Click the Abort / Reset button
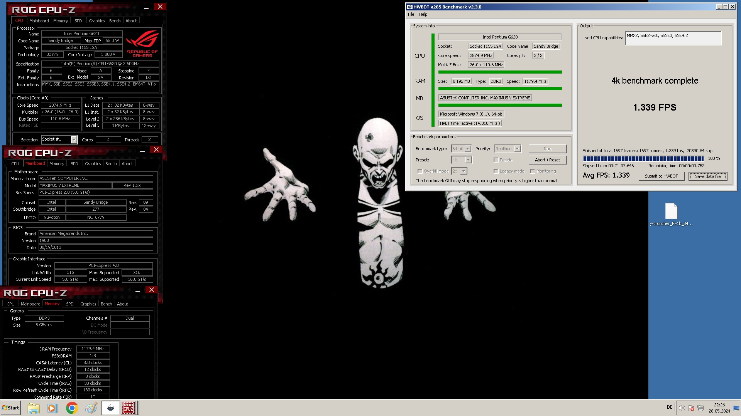The width and height of the screenshot is (741, 416). pyautogui.click(x=547, y=160)
